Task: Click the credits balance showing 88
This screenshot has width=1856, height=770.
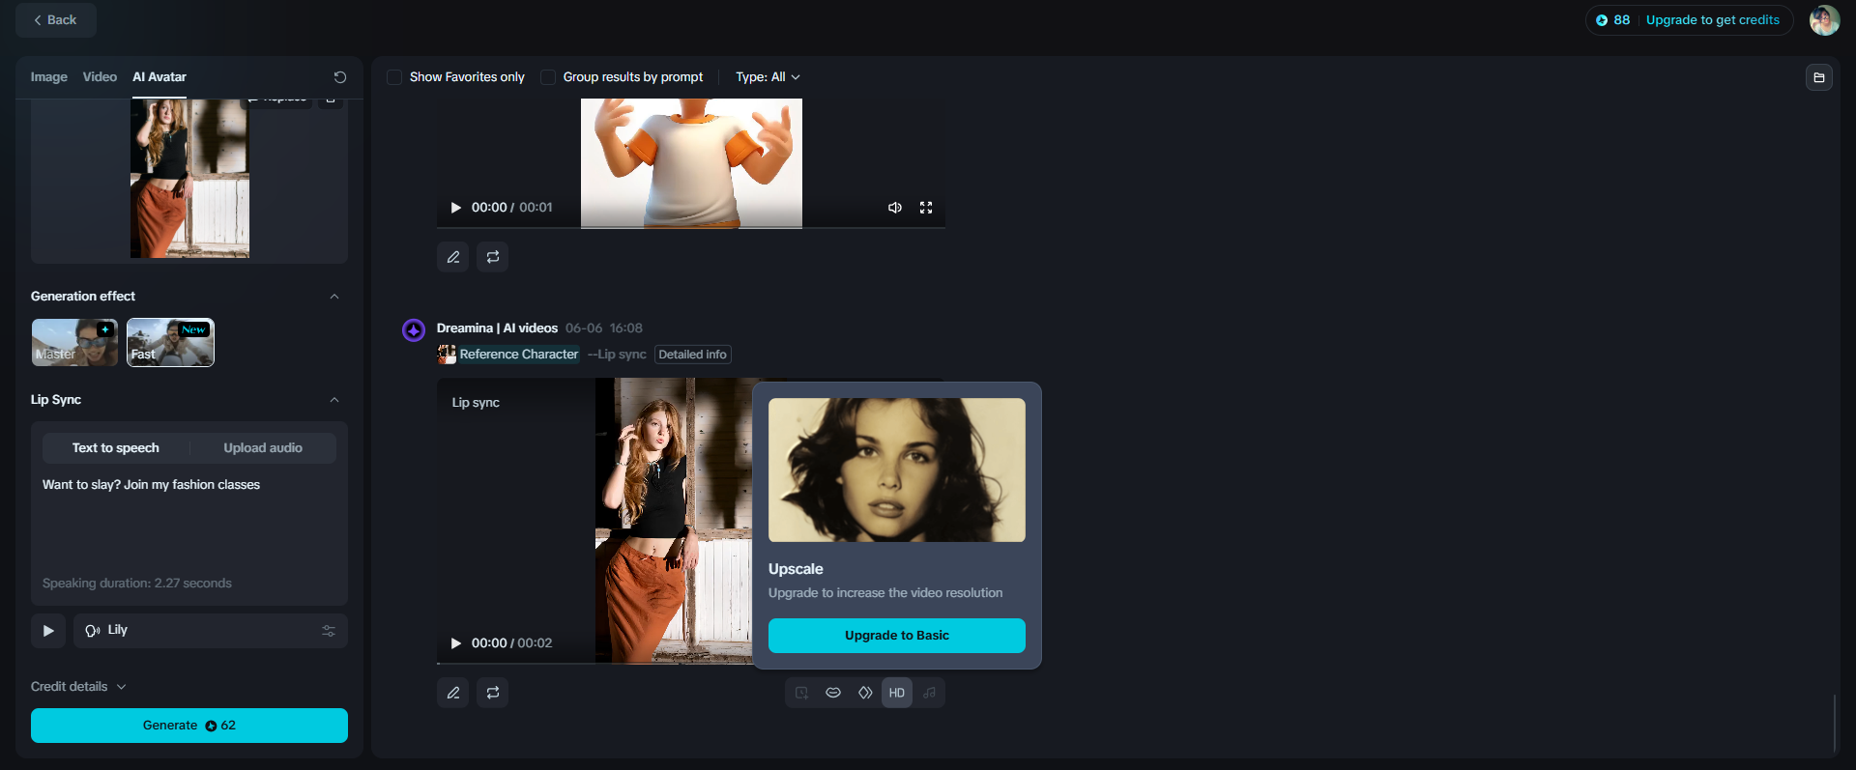Action: [x=1613, y=20]
